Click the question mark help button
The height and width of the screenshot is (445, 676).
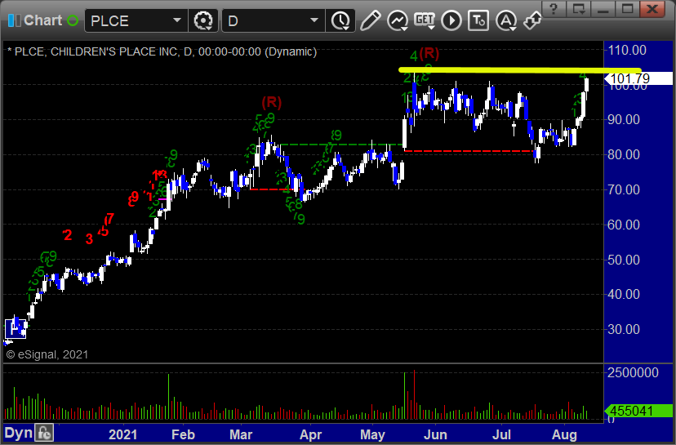(554, 9)
